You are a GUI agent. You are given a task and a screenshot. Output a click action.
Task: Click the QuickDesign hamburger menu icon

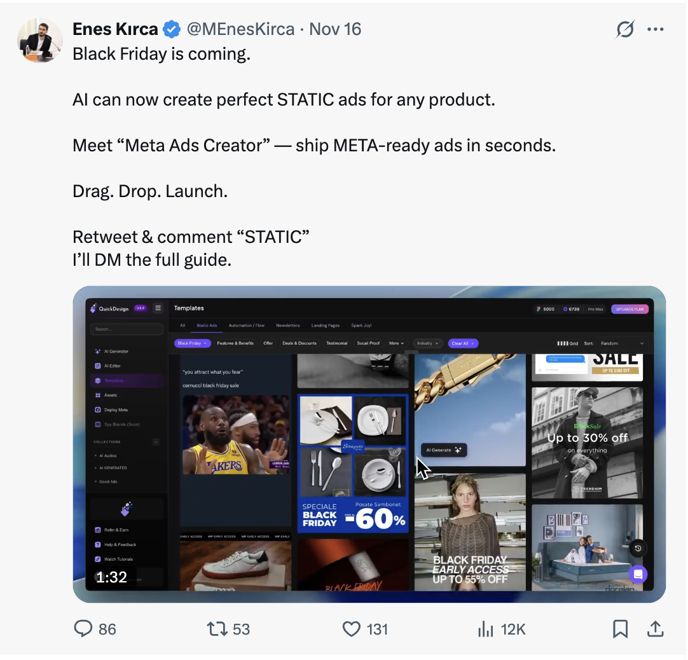[x=158, y=308]
